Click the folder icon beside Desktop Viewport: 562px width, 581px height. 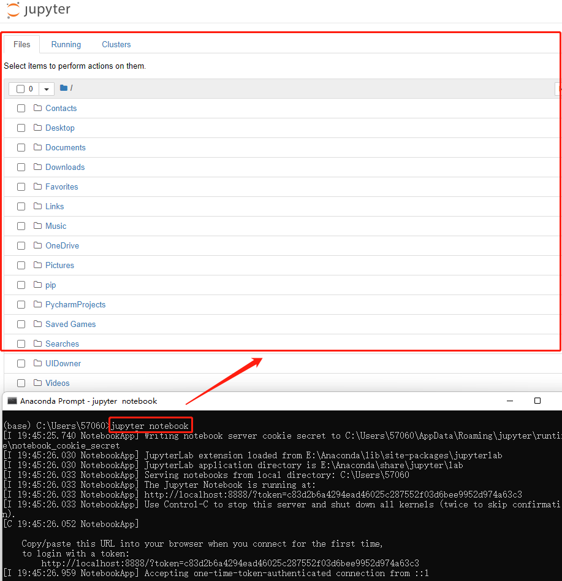(37, 128)
